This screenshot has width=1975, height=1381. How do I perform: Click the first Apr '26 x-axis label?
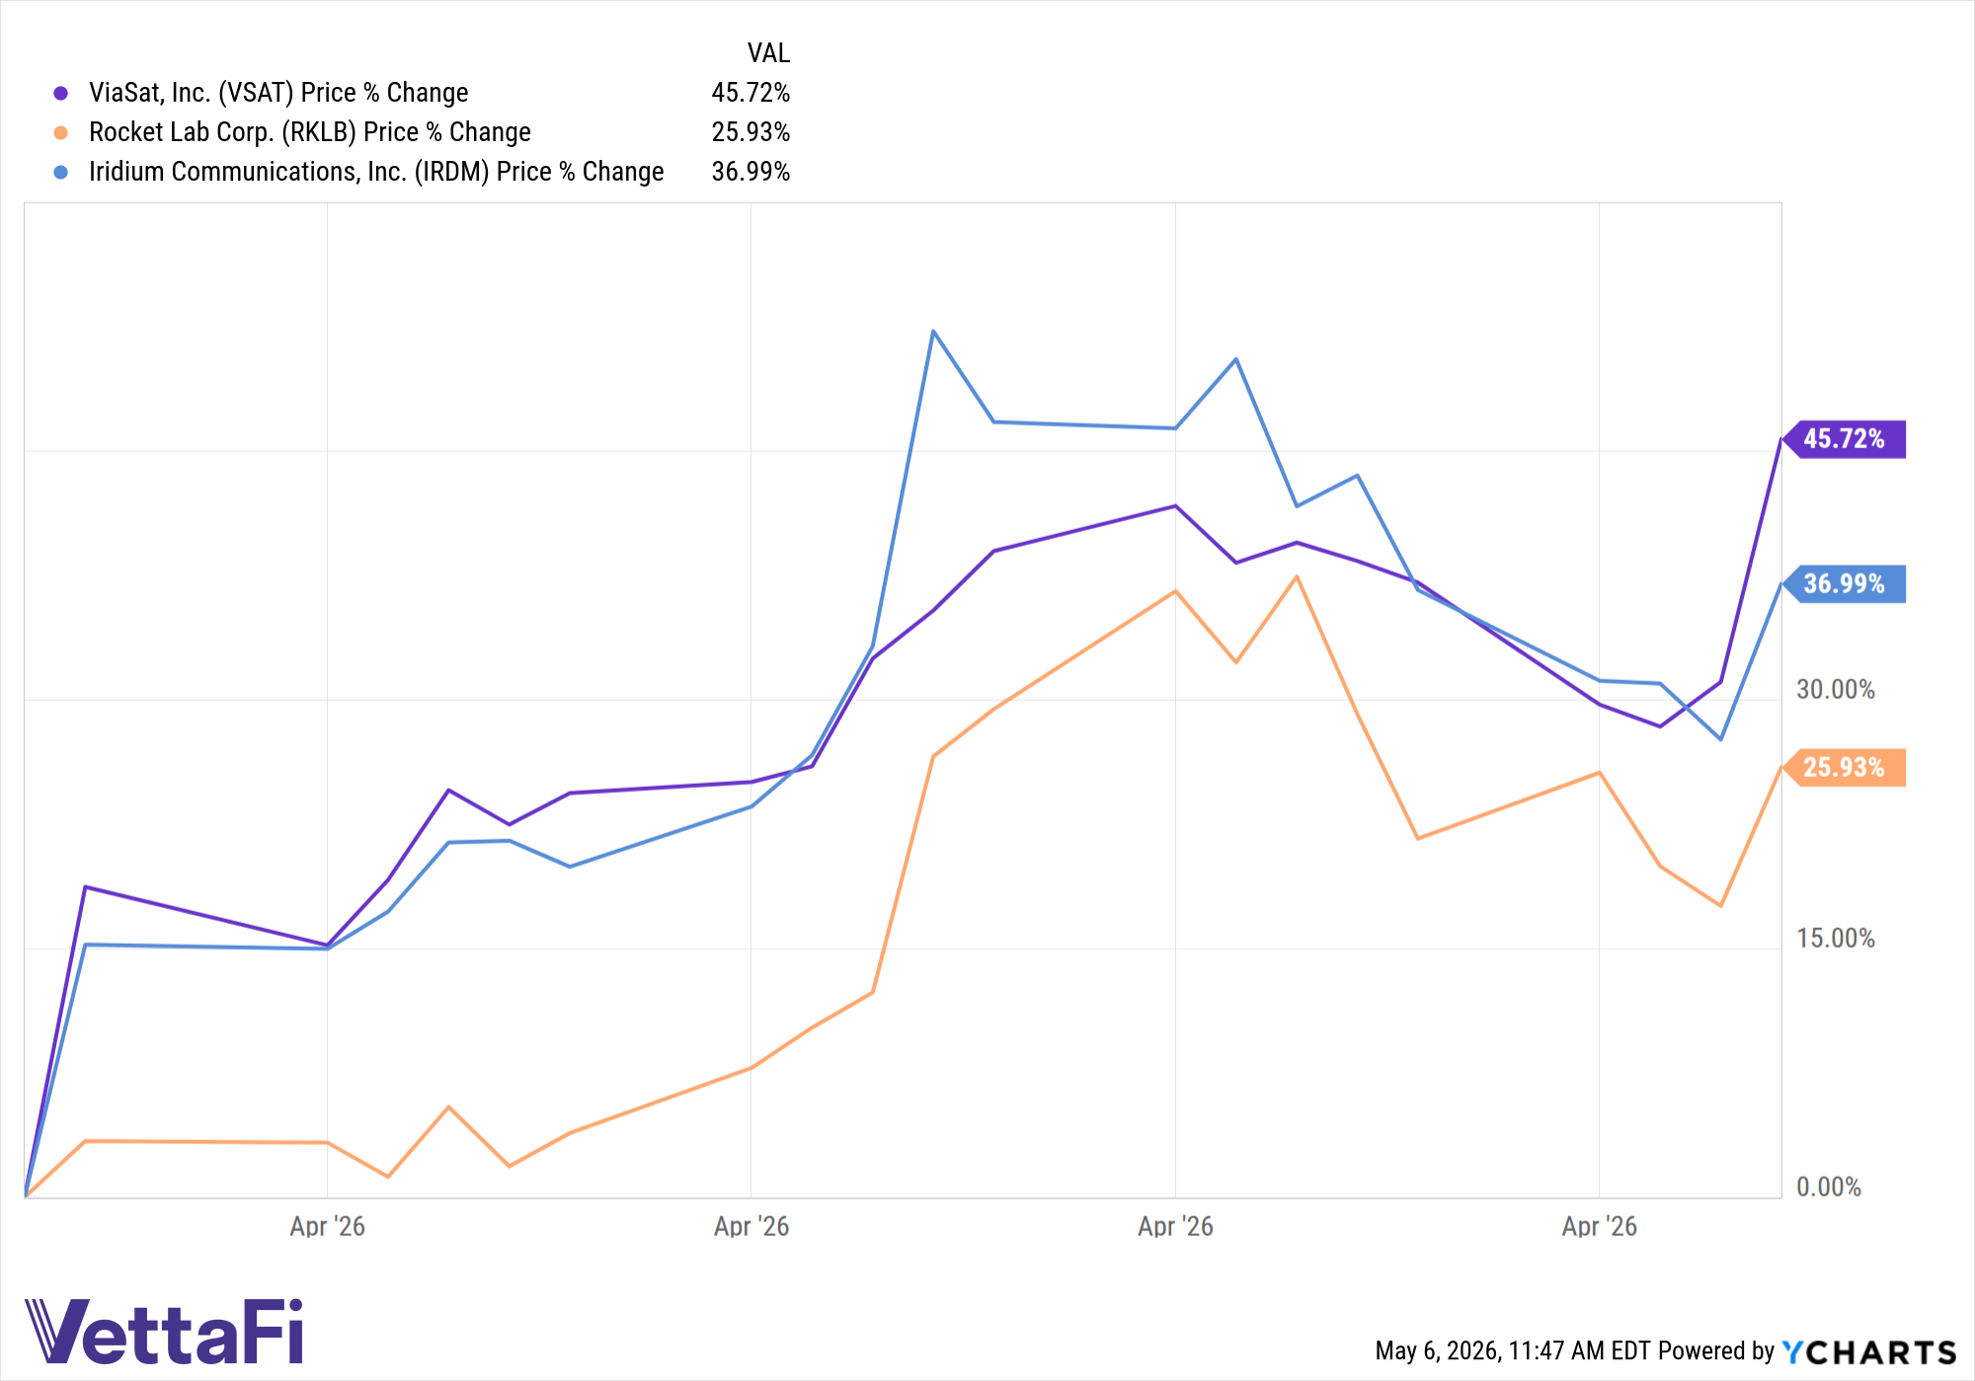click(327, 1226)
